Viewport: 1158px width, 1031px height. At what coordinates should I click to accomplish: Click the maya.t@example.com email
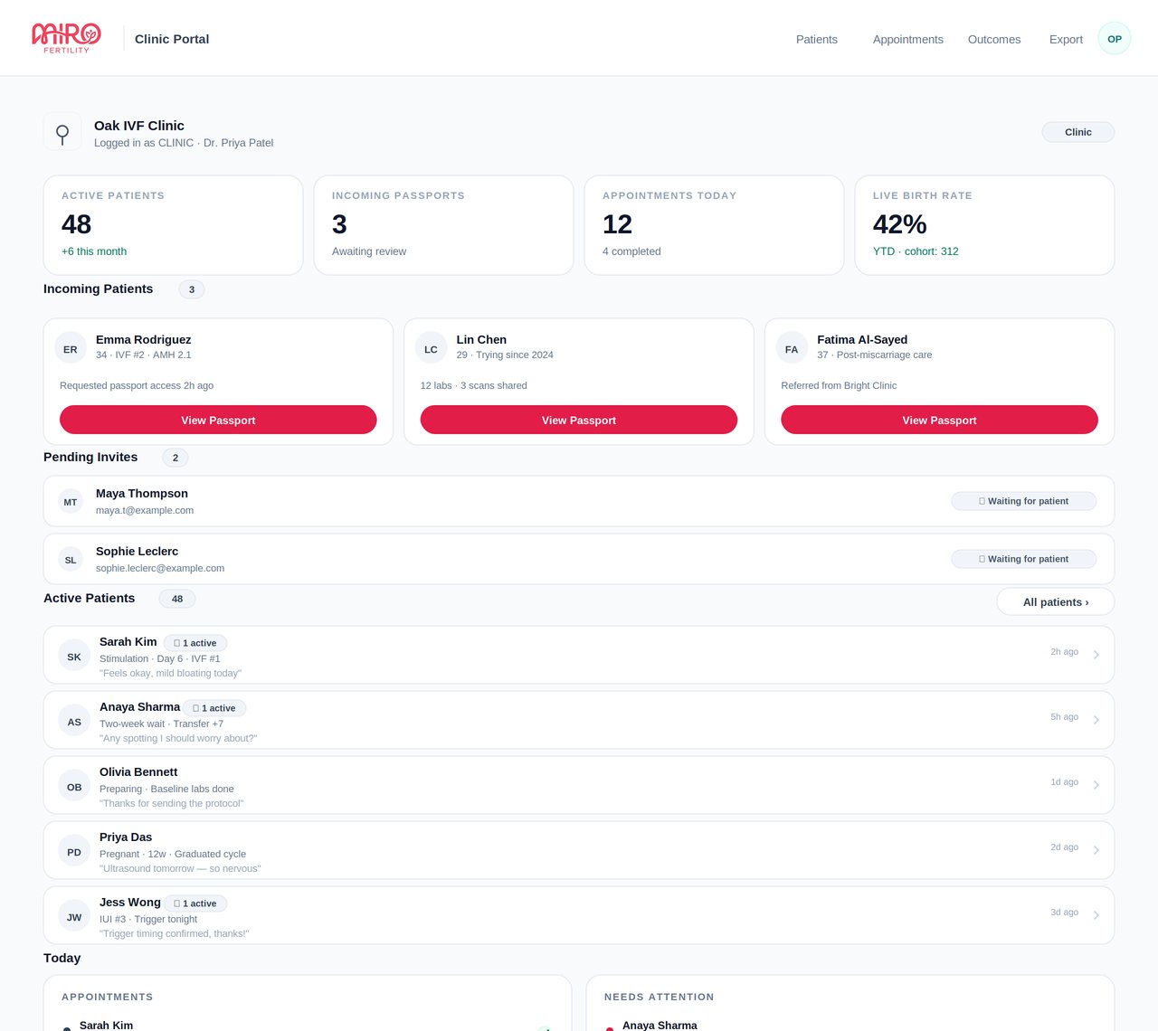pos(145,510)
